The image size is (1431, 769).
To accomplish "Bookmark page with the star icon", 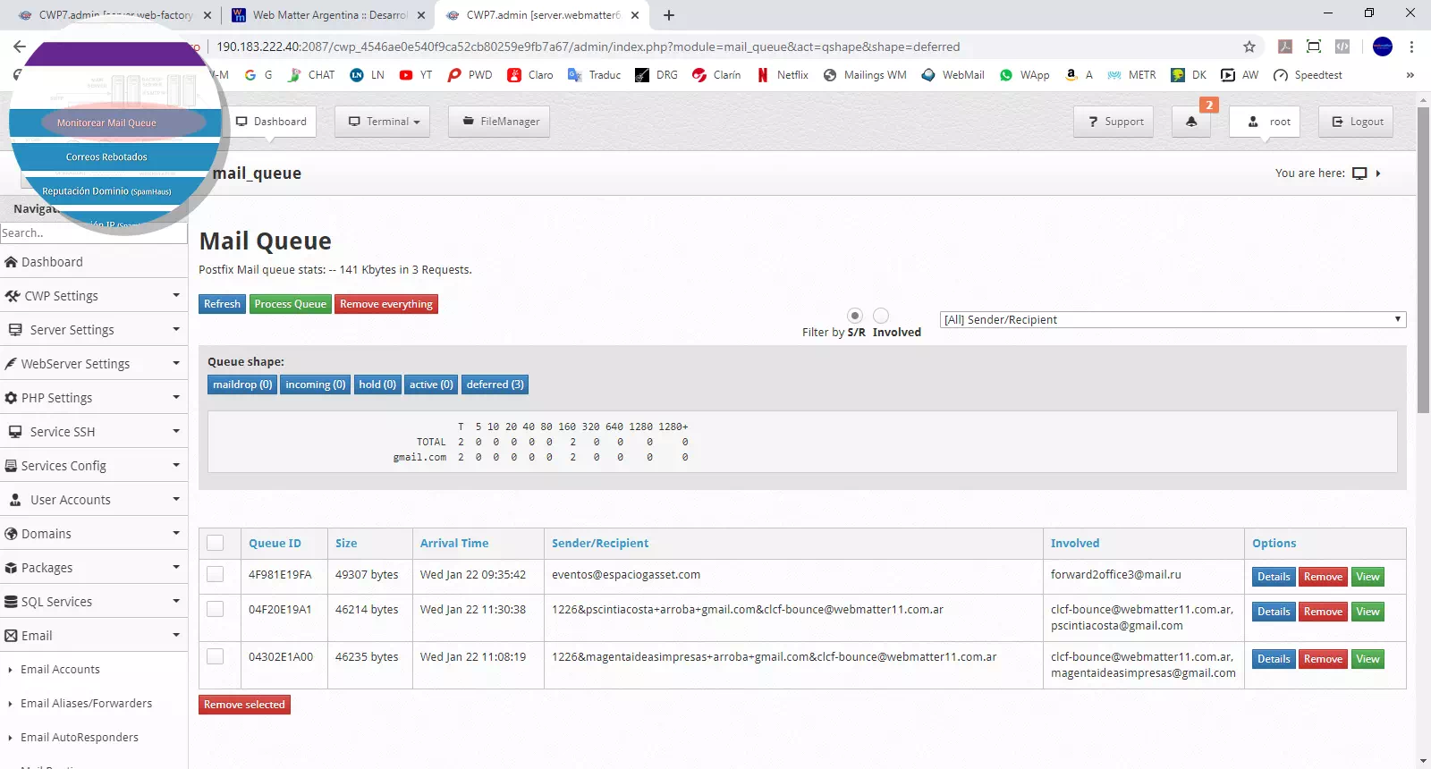I will (1249, 46).
